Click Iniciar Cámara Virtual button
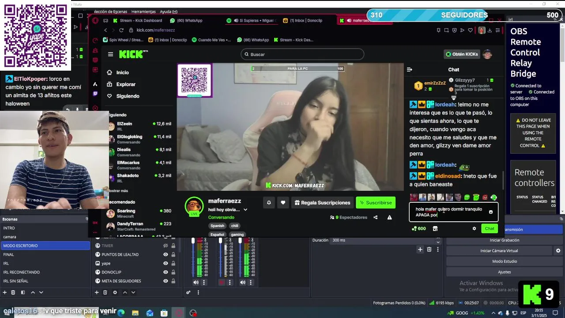The image size is (565, 318). click(499, 251)
